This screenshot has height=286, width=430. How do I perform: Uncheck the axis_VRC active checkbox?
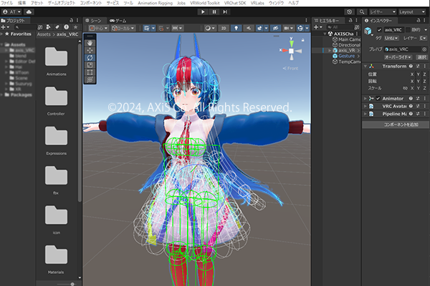[379, 29]
